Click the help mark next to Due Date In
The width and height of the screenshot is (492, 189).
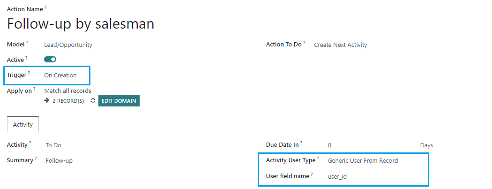click(301, 143)
